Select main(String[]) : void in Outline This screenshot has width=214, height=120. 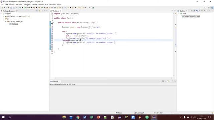[x=191, y=16]
